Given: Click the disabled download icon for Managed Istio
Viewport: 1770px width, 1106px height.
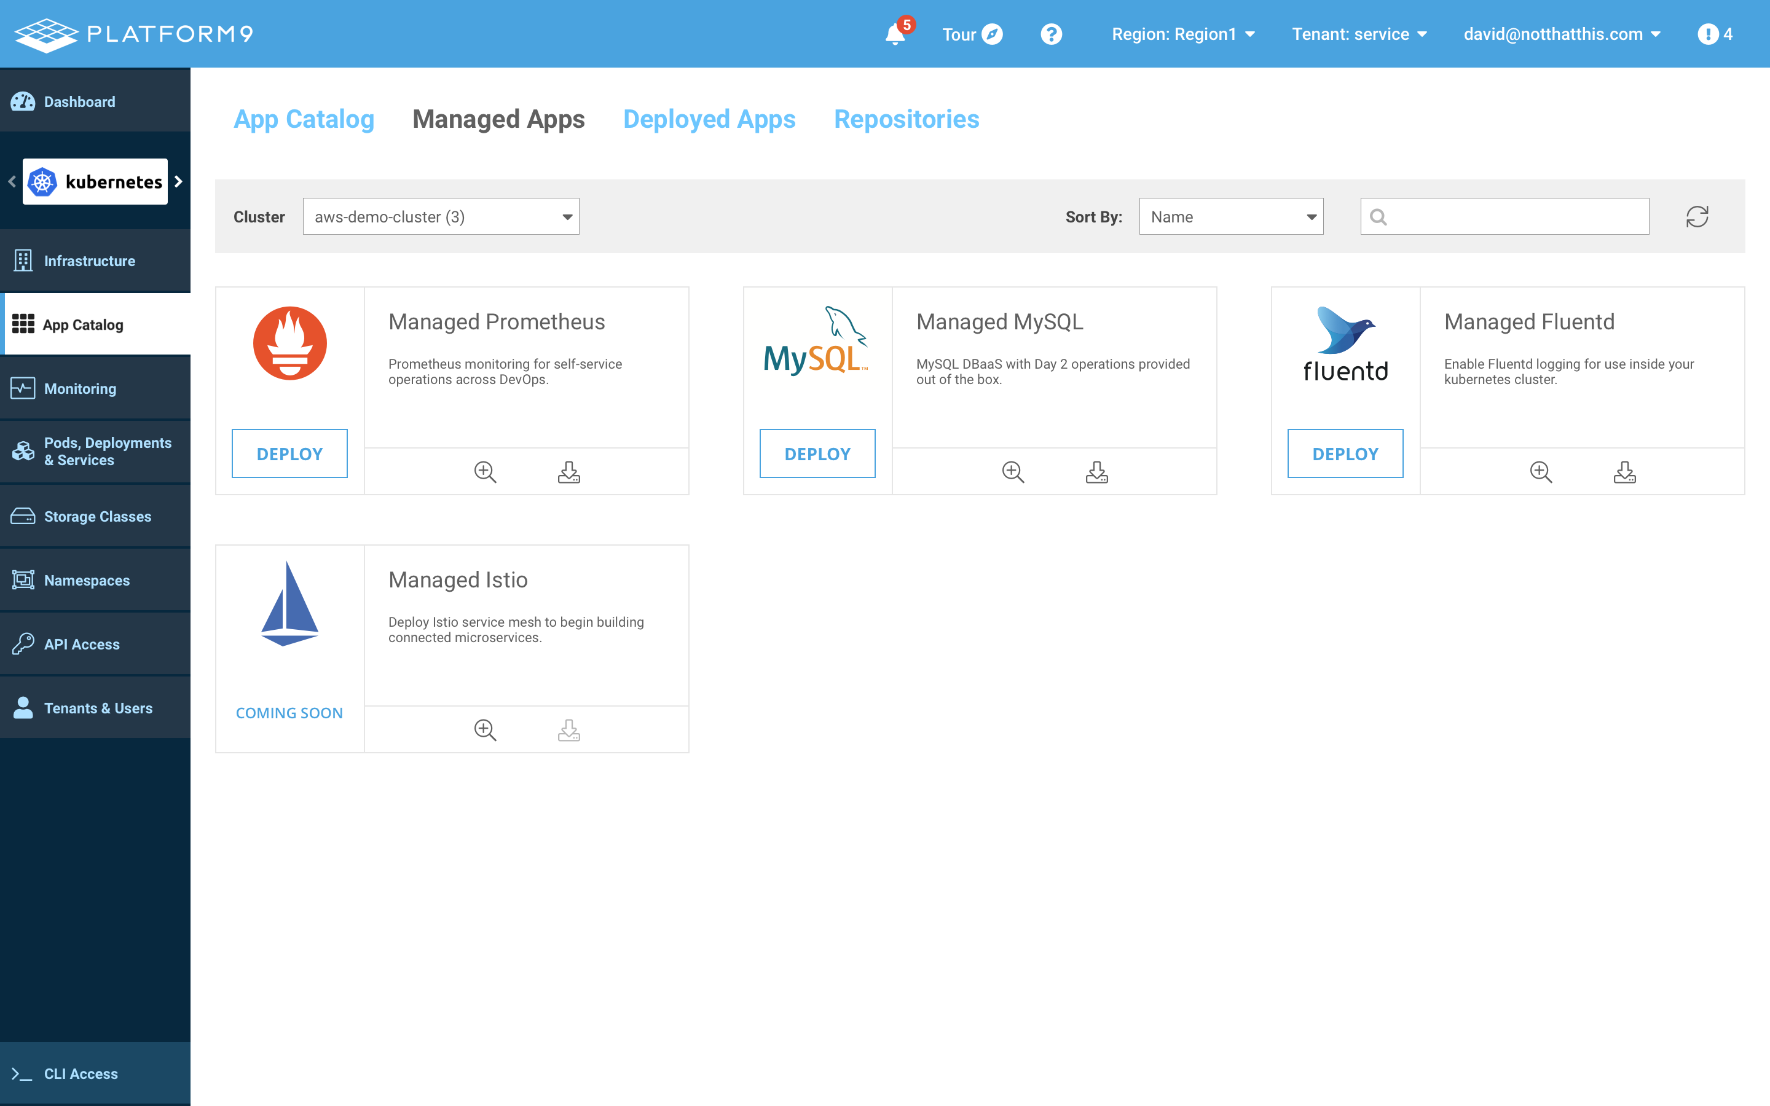Looking at the screenshot, I should coord(569,730).
